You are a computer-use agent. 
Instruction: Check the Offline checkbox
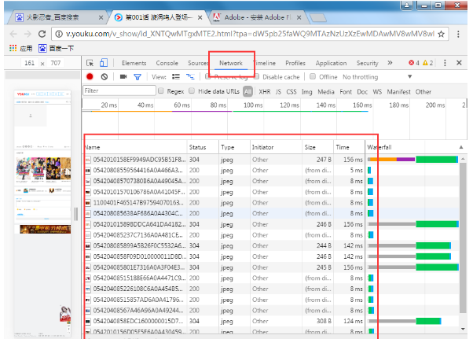[x=313, y=77]
